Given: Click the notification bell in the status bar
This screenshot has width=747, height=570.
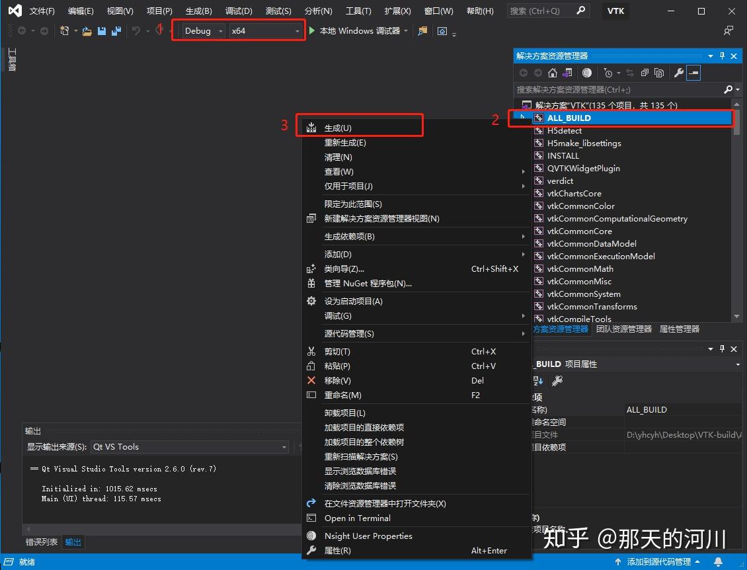Looking at the screenshot, I should tap(718, 561).
